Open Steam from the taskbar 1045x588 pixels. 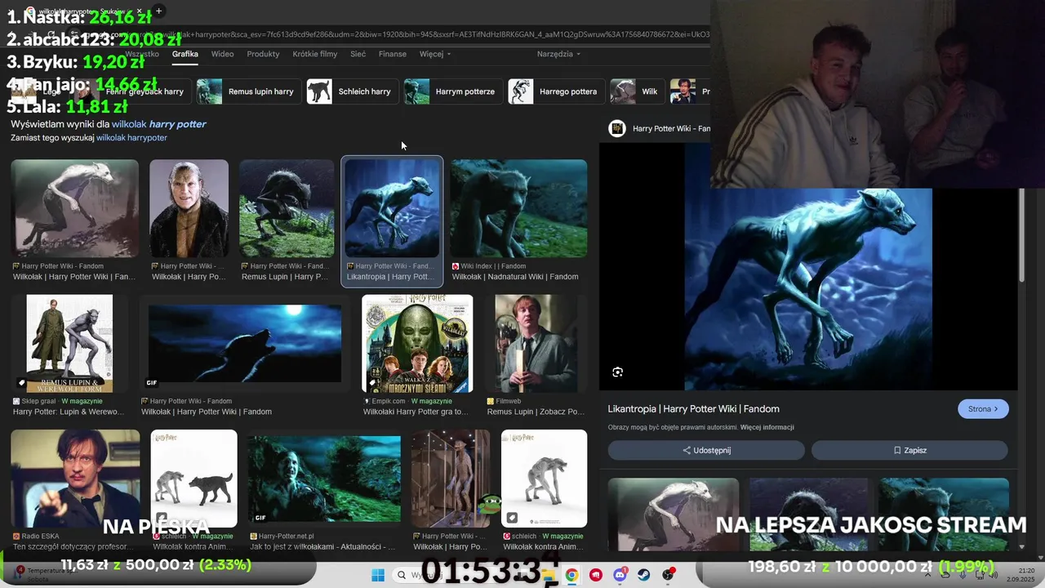click(x=644, y=575)
